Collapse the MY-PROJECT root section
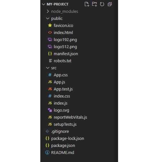160x162 pixels. point(44,4)
